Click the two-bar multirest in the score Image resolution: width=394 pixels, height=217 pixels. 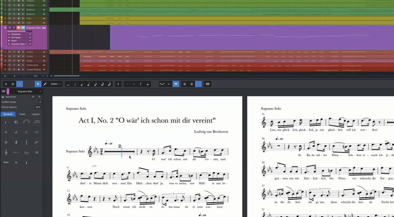coord(120,151)
